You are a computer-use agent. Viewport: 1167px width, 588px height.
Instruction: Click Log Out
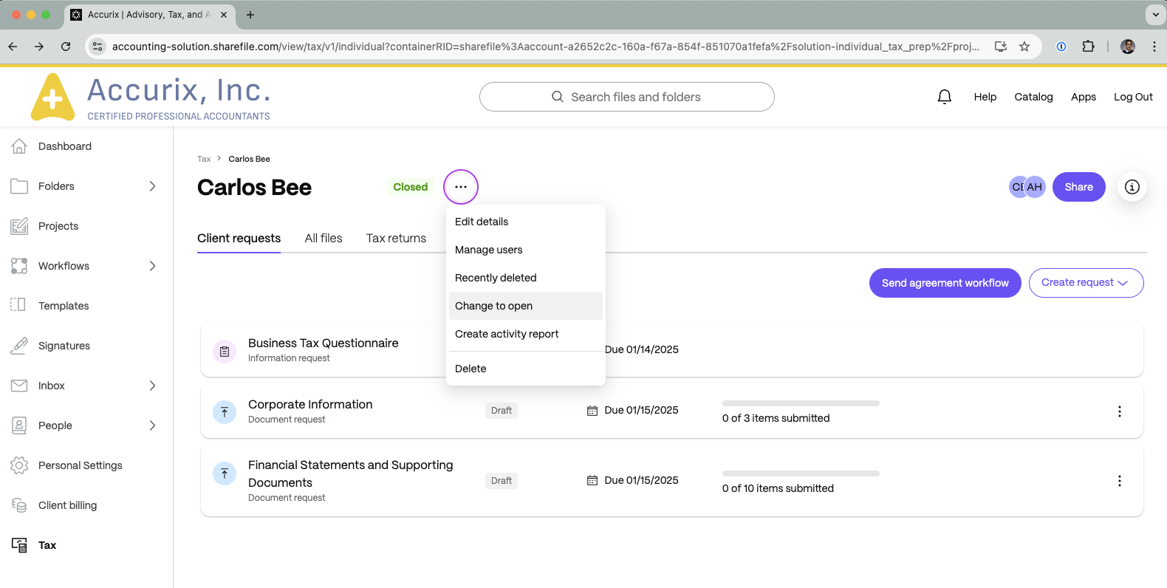point(1133,97)
